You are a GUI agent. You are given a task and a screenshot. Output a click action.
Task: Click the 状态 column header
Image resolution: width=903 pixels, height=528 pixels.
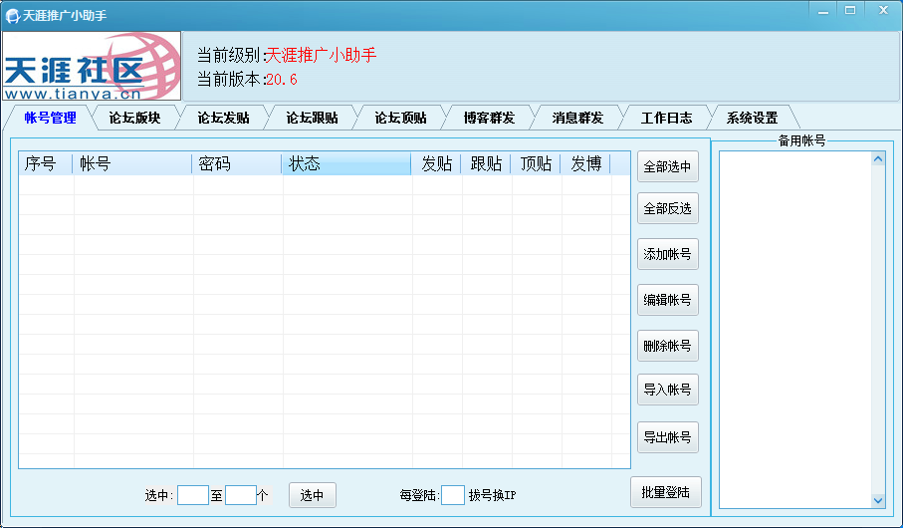(x=346, y=163)
